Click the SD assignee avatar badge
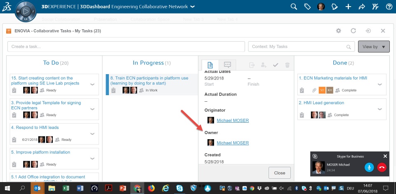Image resolution: width=396 pixels, height=194 pixels. click(x=322, y=90)
